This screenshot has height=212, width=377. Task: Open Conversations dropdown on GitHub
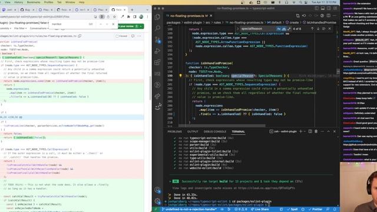[39, 28]
